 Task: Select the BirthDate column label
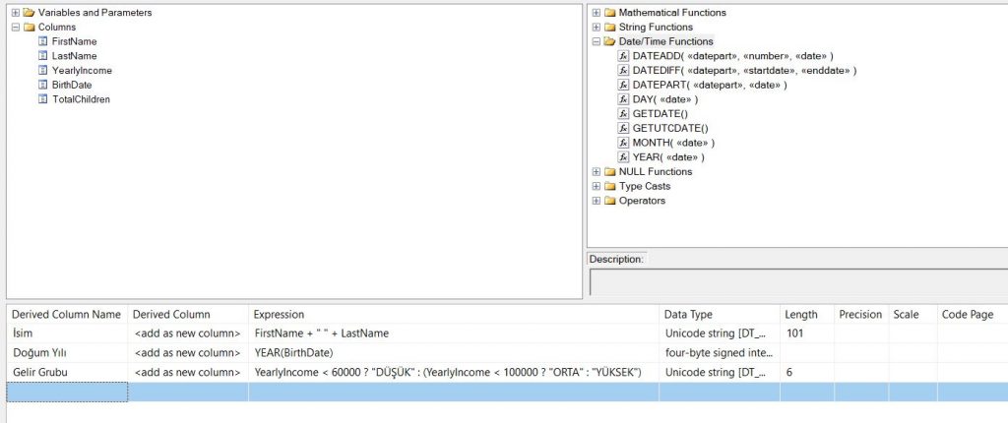pos(71,85)
